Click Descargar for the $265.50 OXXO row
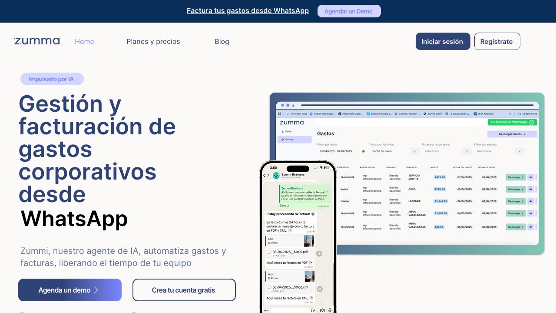 pyautogui.click(x=516, y=190)
